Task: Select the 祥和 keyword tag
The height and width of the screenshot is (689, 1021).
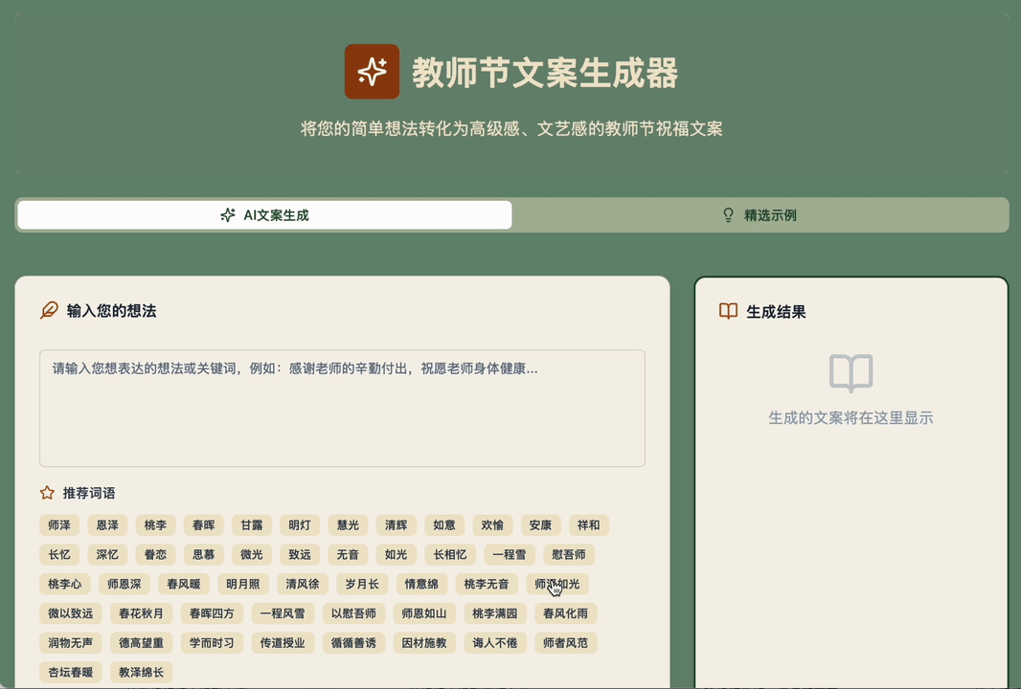Action: point(588,525)
